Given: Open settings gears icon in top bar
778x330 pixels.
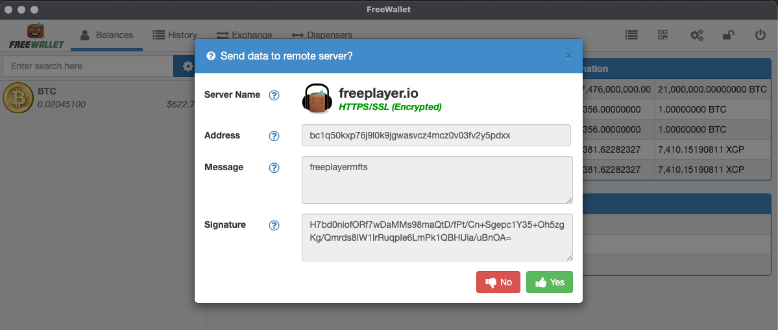Looking at the screenshot, I should (x=697, y=35).
